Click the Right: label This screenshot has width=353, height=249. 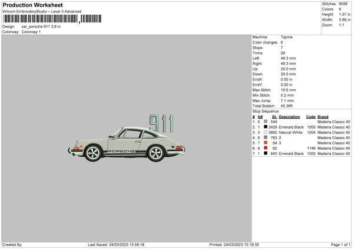pos(257,63)
